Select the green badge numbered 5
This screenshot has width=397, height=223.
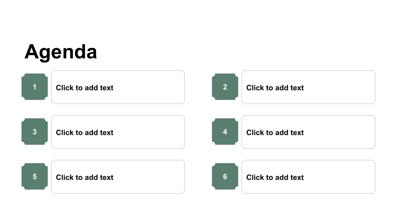click(x=35, y=177)
